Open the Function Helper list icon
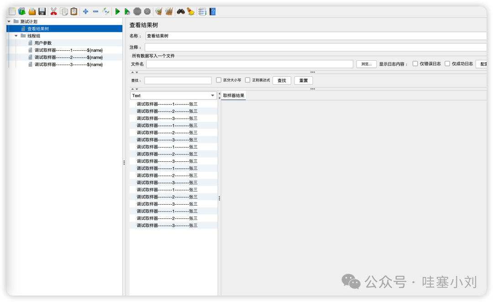Viewport: 493px width, 302px height. coord(202,11)
